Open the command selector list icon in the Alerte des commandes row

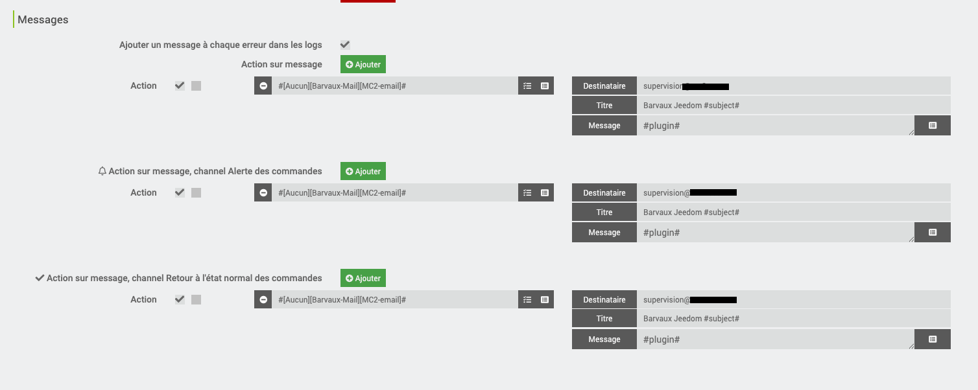click(545, 192)
